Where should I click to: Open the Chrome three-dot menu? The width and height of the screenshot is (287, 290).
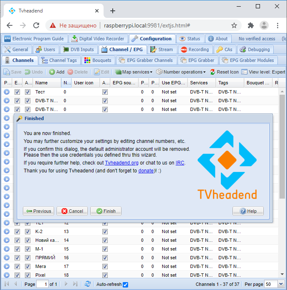tap(277, 25)
